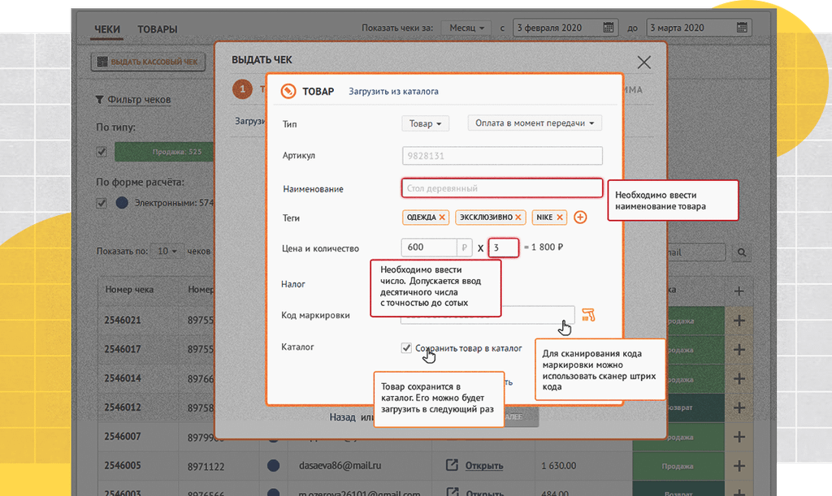Expand Оплата в момент передачи dropdown
The width and height of the screenshot is (832, 496).
pyautogui.click(x=534, y=123)
